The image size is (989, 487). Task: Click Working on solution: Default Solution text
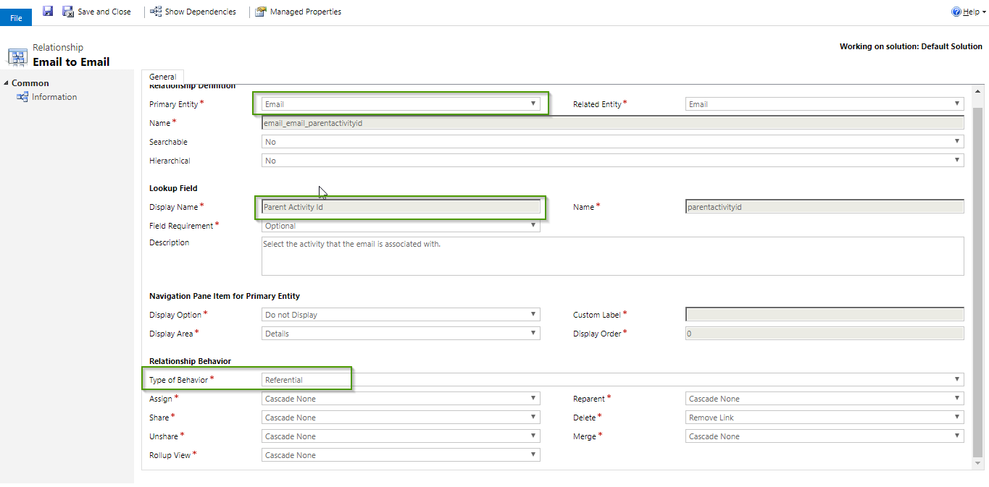[911, 46]
